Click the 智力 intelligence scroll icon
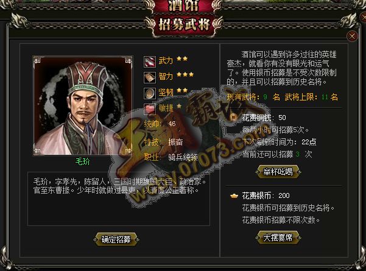366x271 pixels. 150,77
